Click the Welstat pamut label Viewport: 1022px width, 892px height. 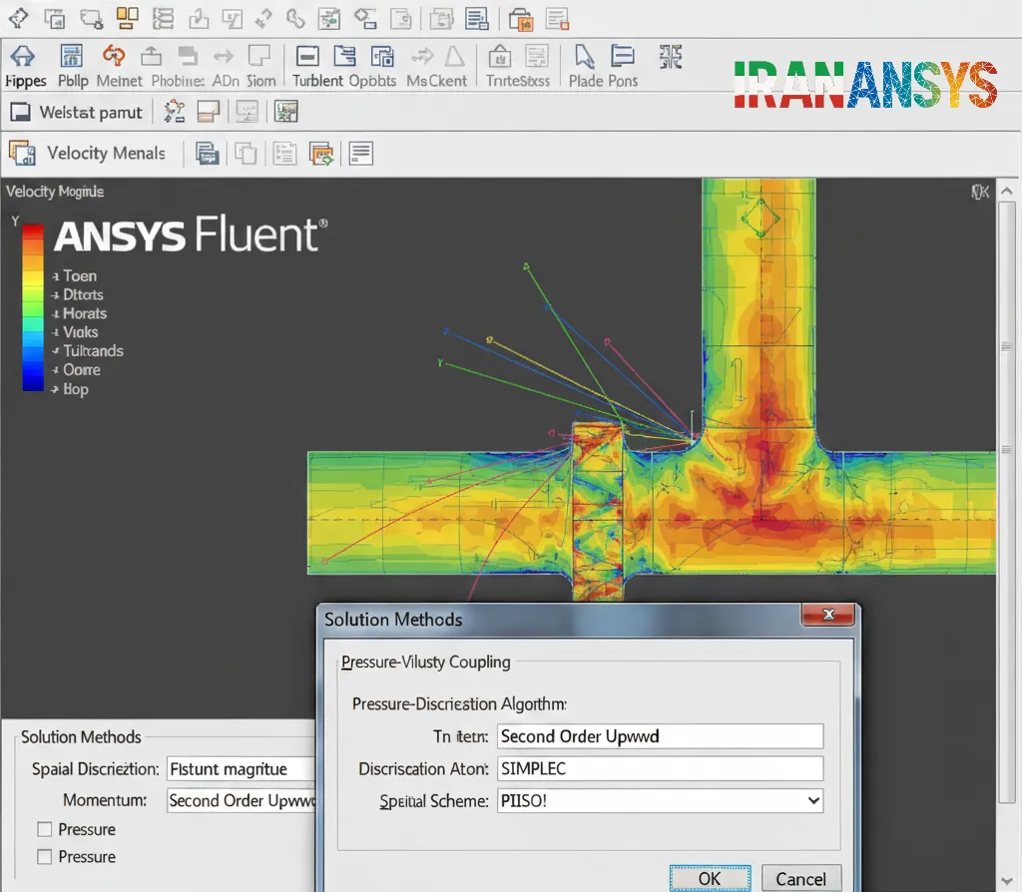pos(91,113)
